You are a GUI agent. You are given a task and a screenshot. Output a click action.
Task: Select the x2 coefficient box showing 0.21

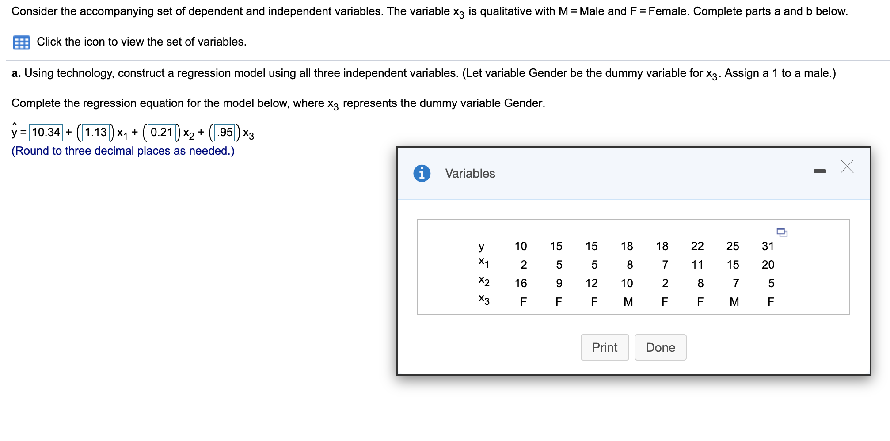(162, 132)
